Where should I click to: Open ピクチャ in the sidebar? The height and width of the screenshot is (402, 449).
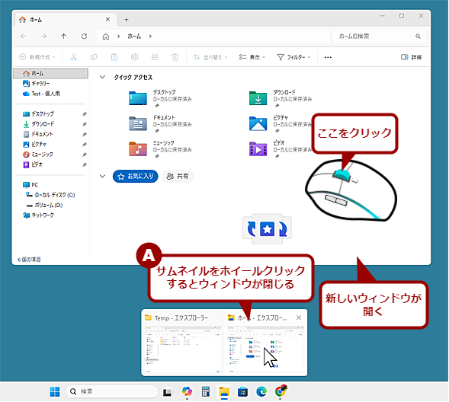34,145
